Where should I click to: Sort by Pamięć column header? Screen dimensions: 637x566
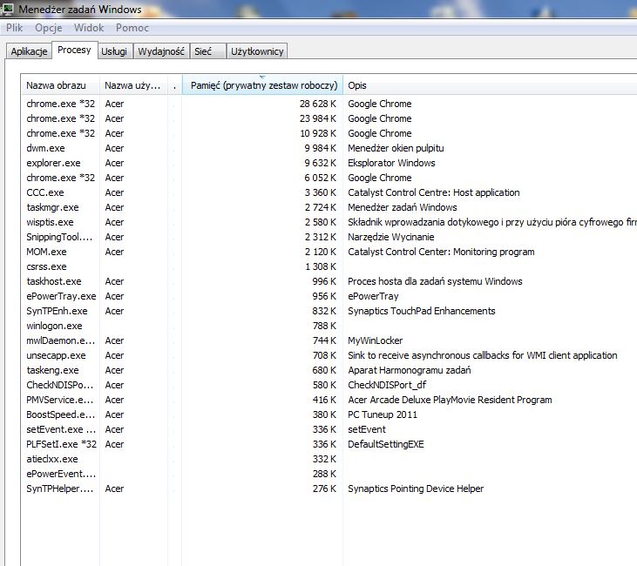tap(263, 85)
